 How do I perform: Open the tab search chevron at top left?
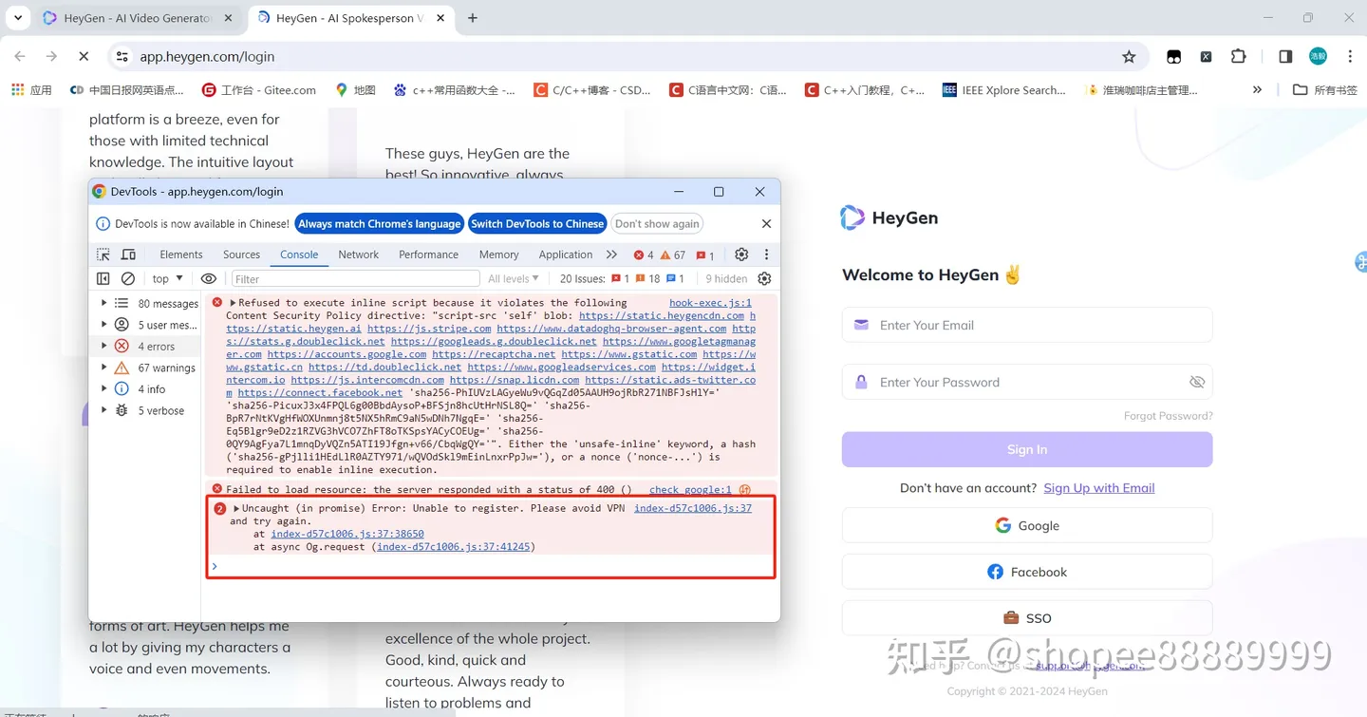coord(18,18)
